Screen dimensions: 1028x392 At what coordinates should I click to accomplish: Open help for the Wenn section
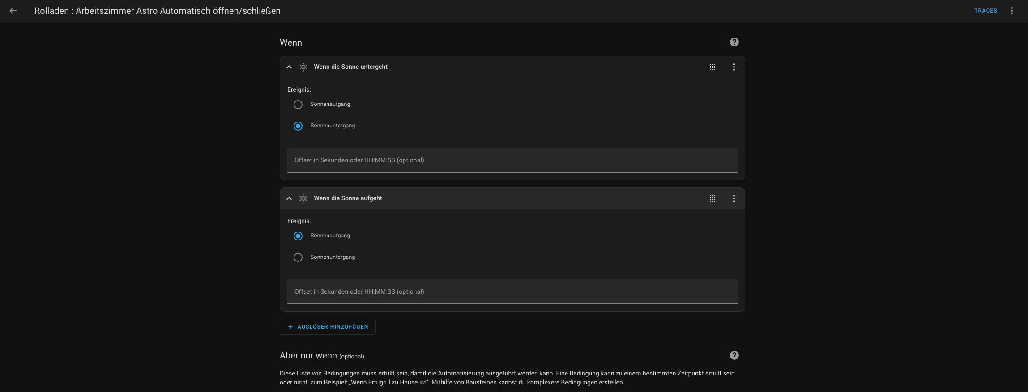point(734,42)
